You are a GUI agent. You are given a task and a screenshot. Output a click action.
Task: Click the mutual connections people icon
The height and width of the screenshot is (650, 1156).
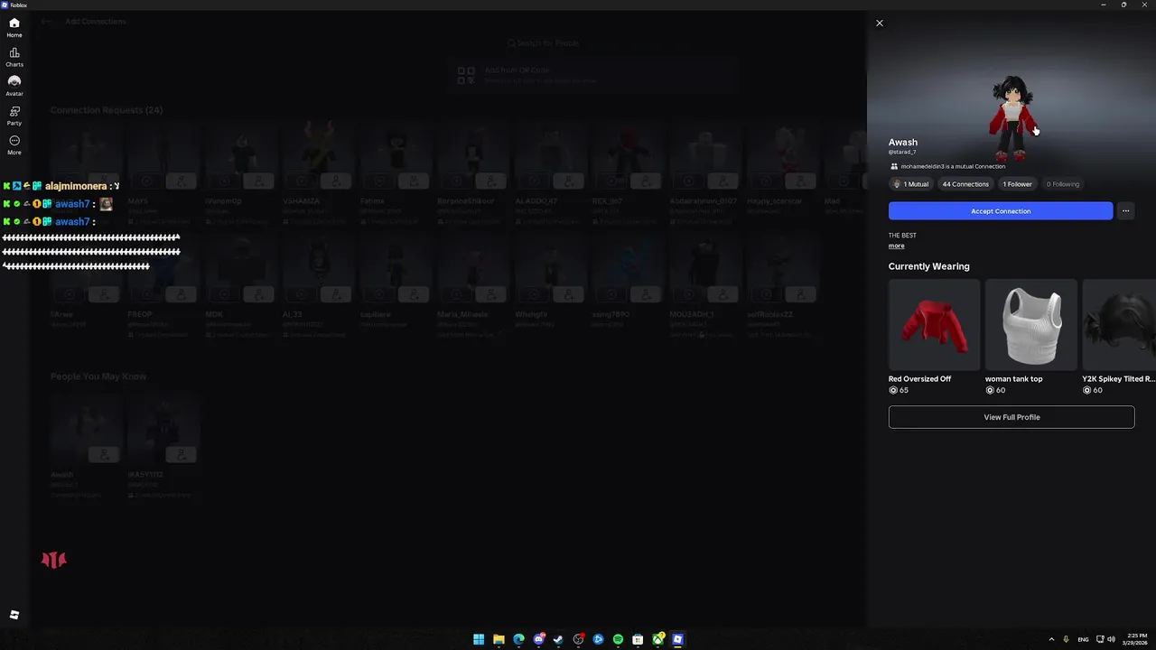coord(894,167)
